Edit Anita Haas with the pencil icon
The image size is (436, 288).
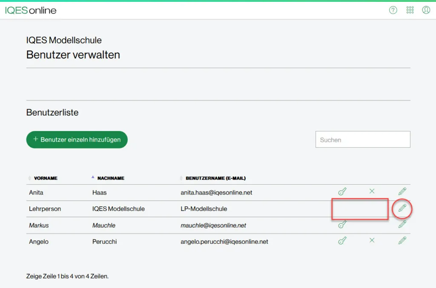tap(402, 191)
